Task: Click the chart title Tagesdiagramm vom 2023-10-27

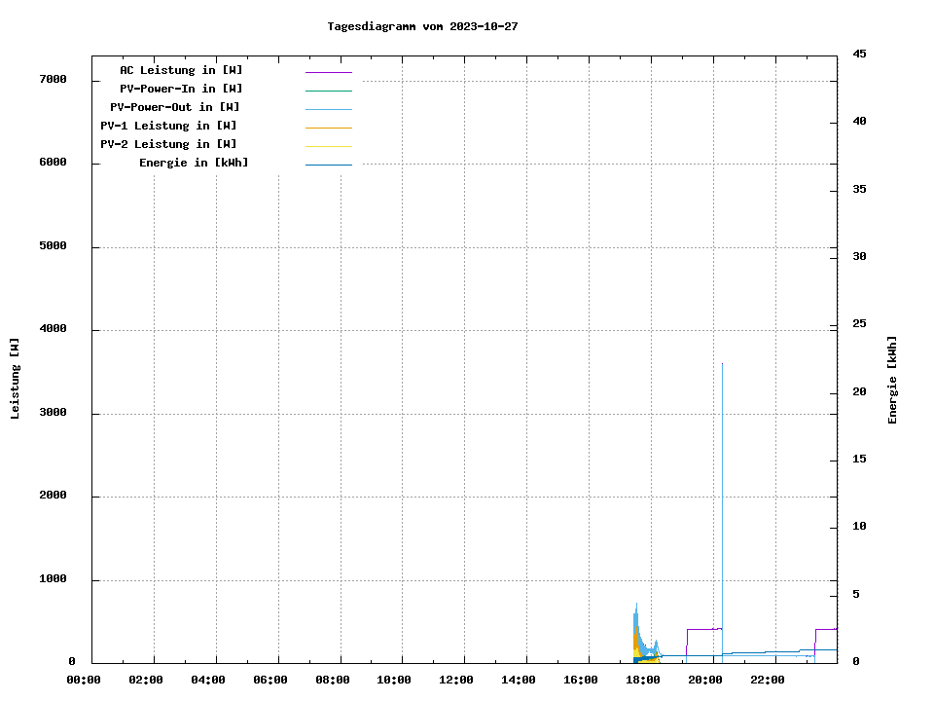Action: click(422, 26)
